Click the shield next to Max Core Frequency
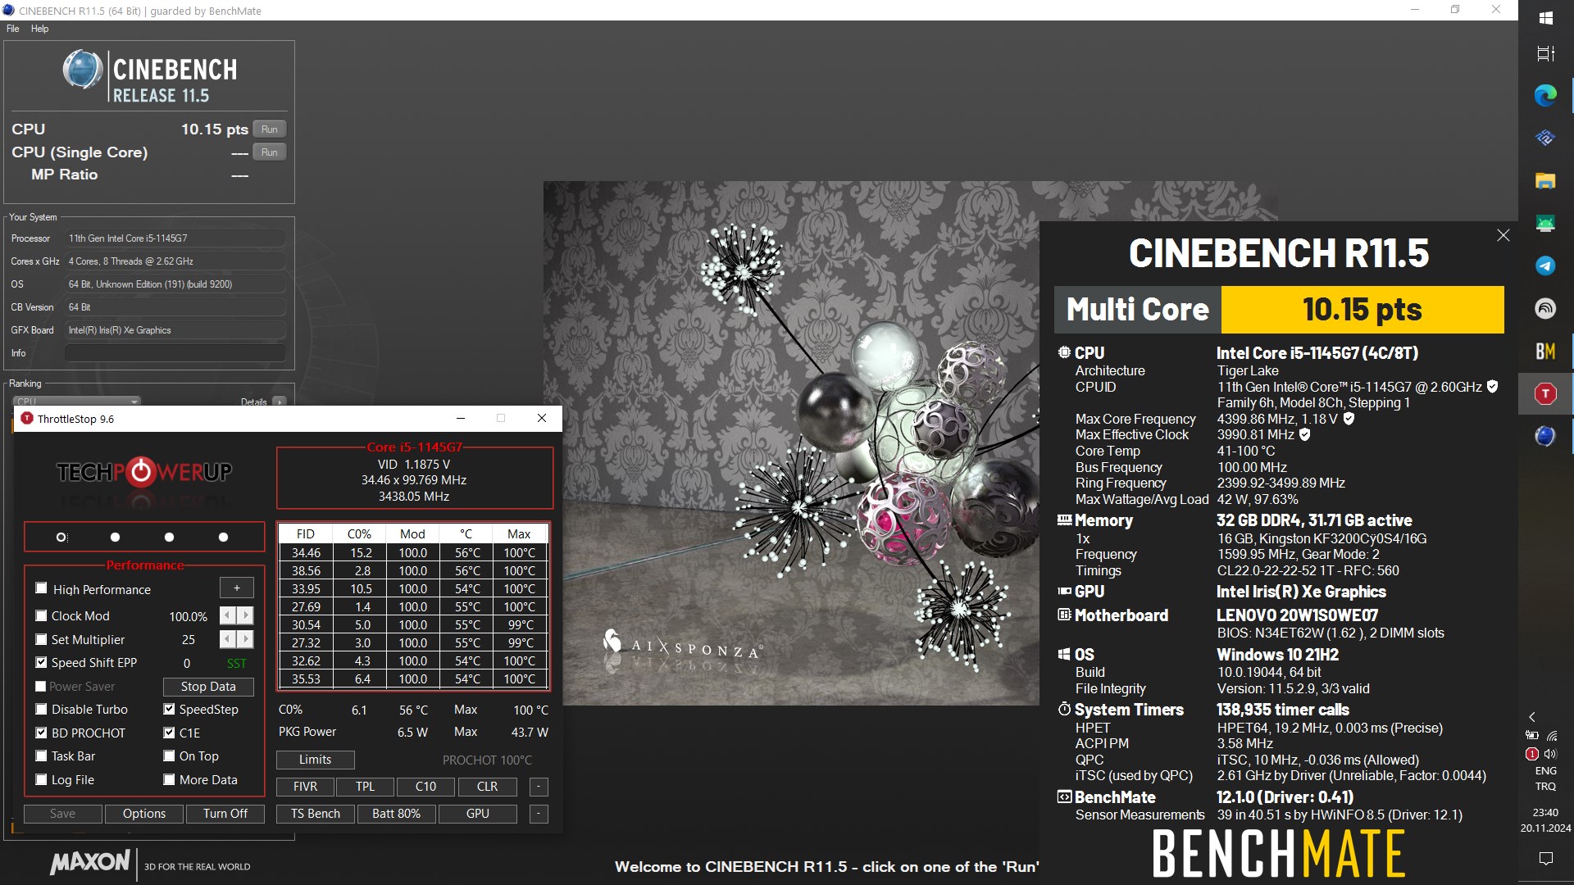Screen dimensions: 1574x885 pos(1349,418)
